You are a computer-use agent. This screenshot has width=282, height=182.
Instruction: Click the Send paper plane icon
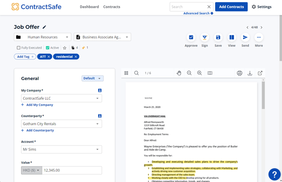(245, 37)
